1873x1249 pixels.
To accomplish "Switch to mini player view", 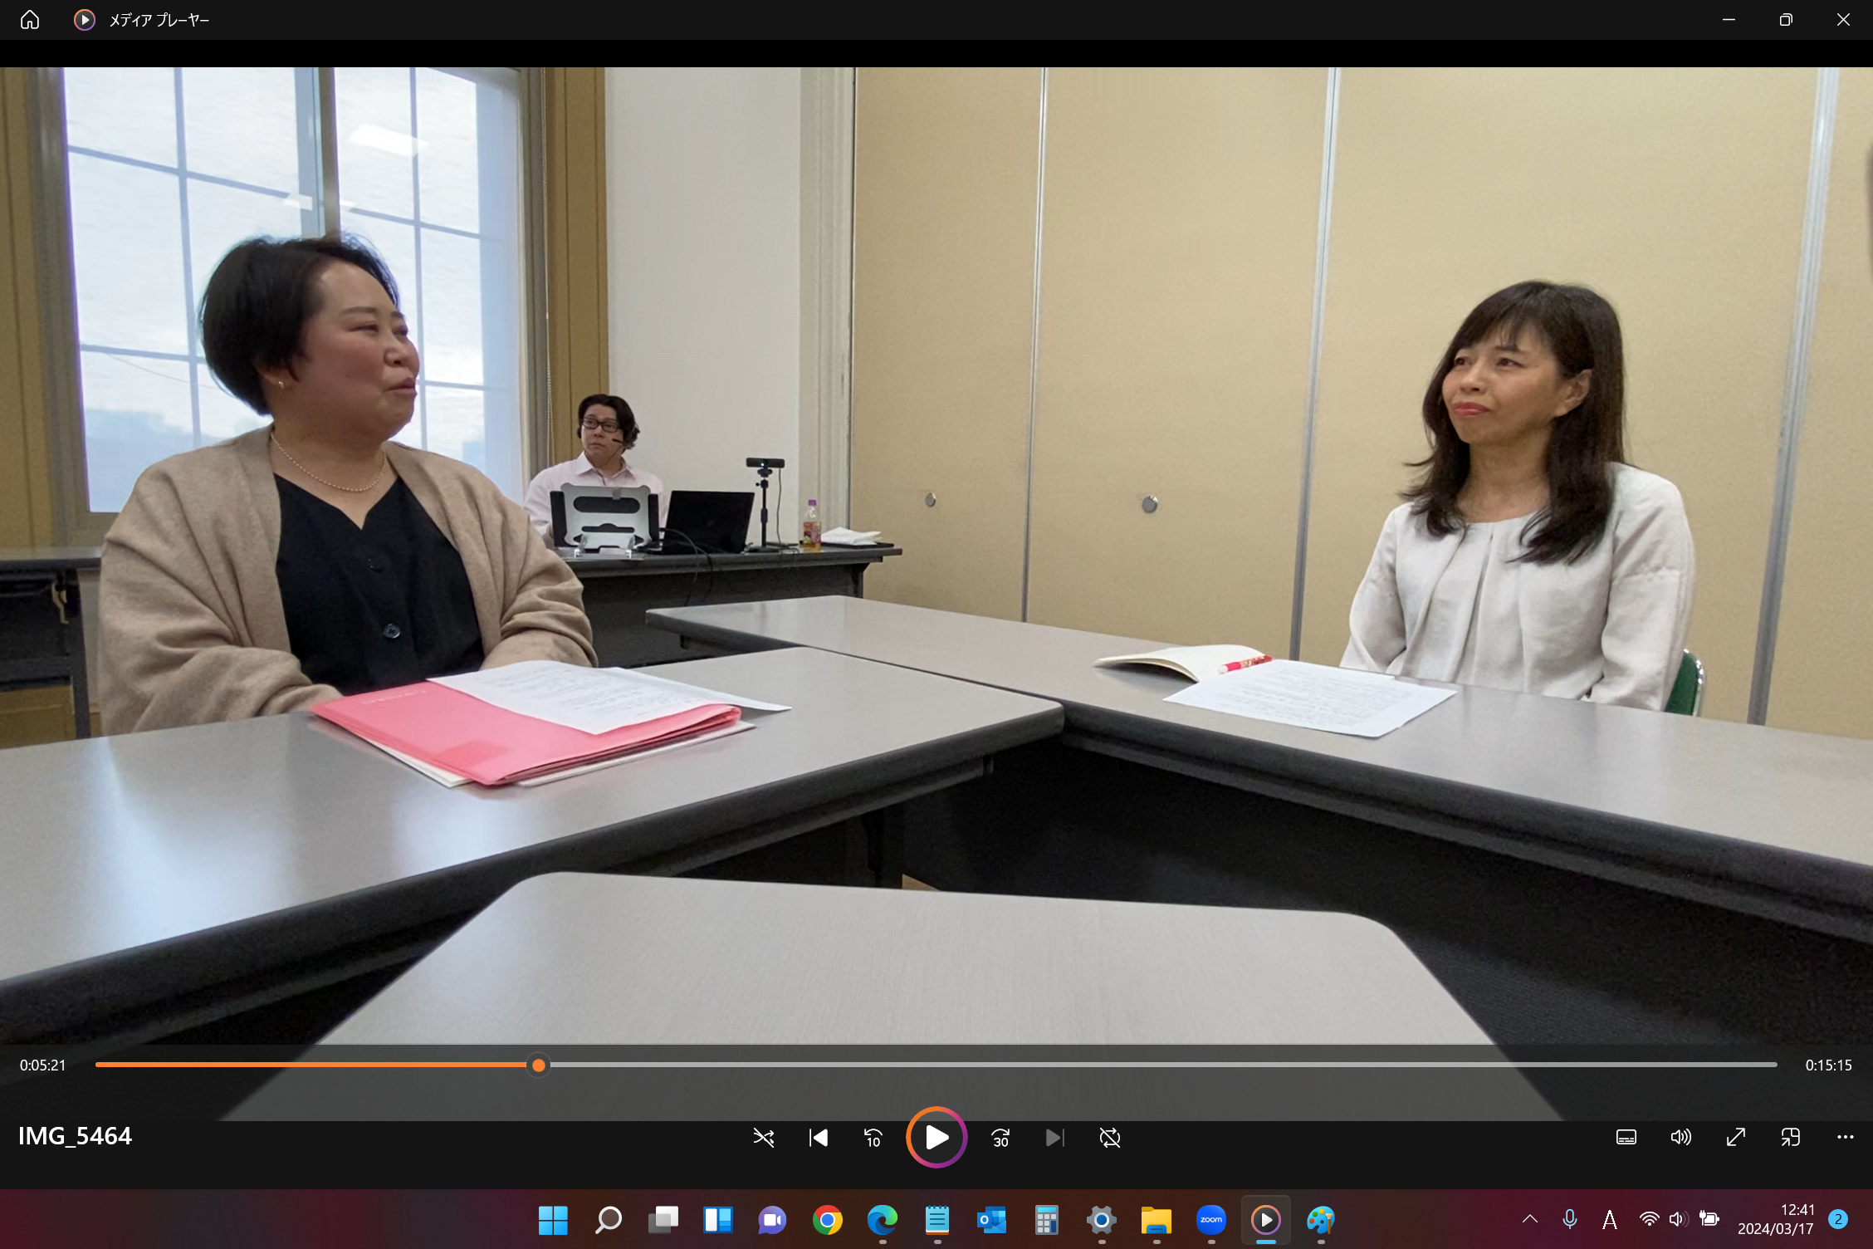I will (x=1790, y=1137).
